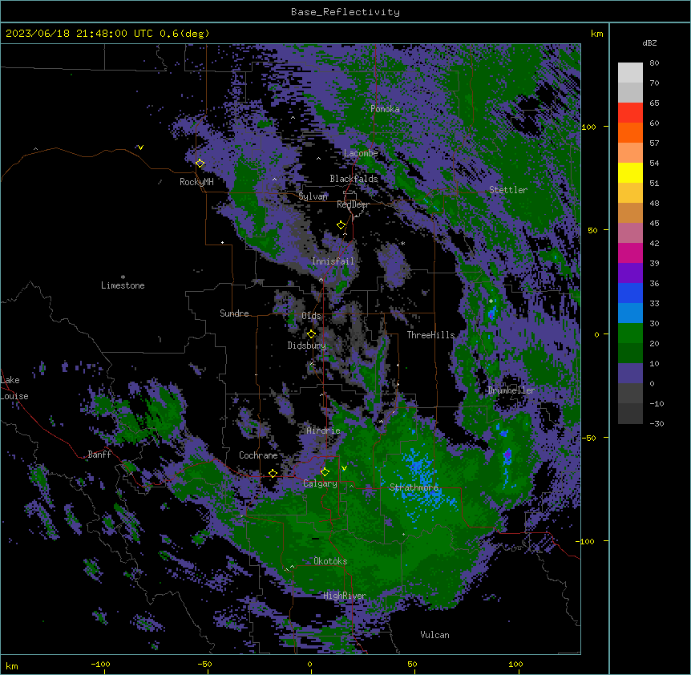
Task: Select the dark orange 60-57 dBZ swatch
Action: 630,132
